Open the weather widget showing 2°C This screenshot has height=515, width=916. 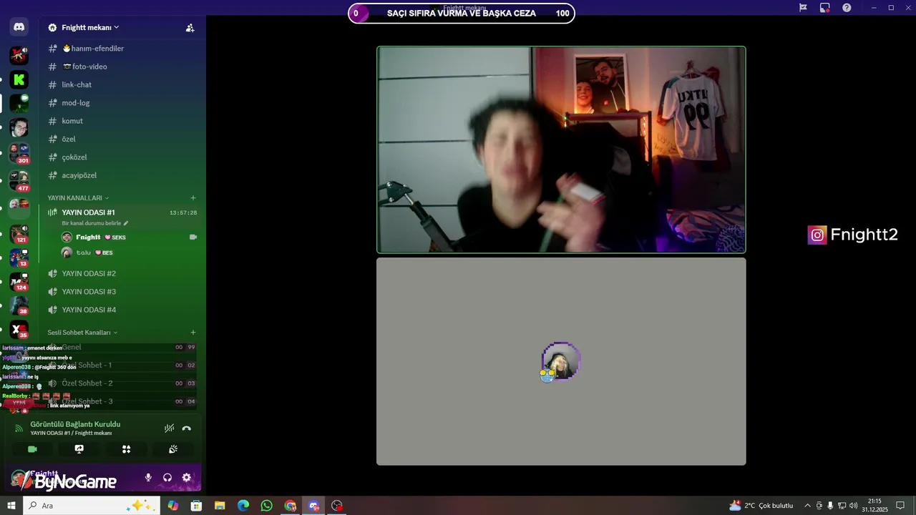(761, 506)
